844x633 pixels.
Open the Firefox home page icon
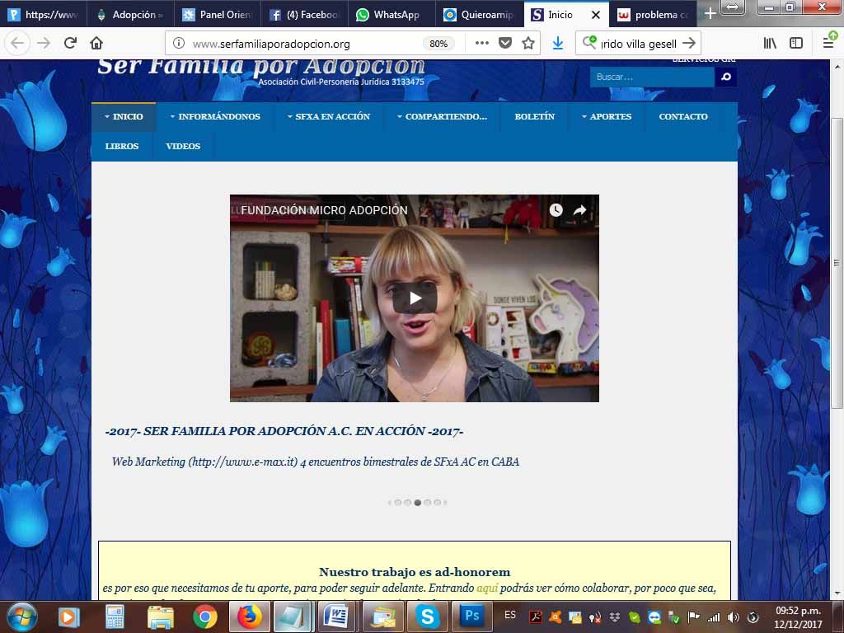(x=96, y=43)
